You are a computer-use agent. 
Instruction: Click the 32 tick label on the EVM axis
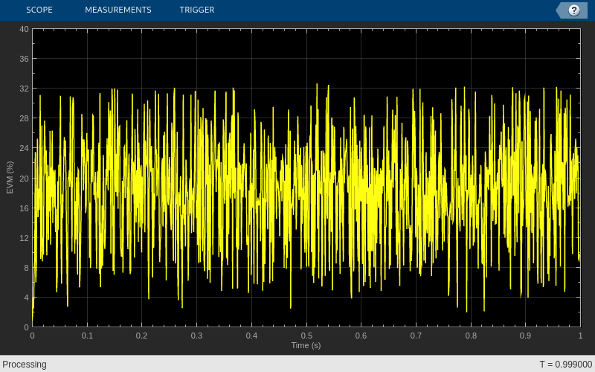[x=24, y=89]
